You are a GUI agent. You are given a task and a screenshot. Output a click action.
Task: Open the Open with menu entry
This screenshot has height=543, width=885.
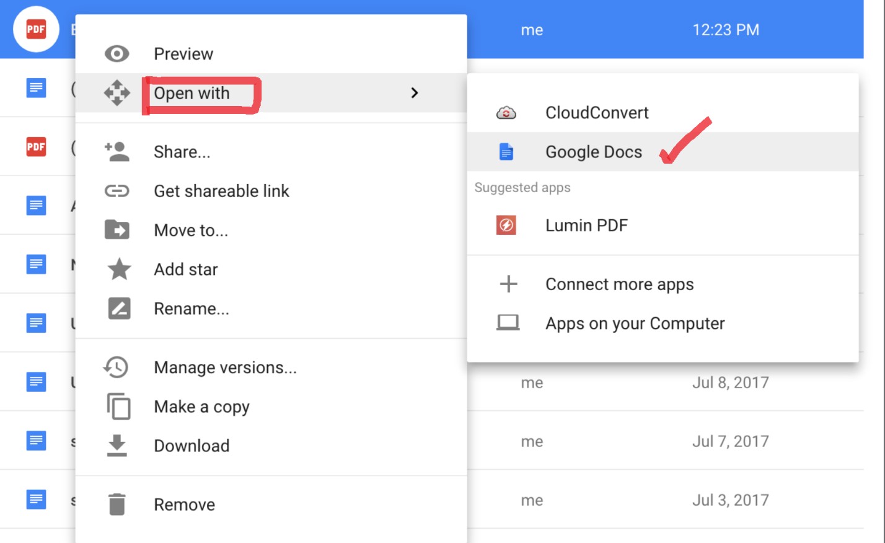[x=192, y=93]
